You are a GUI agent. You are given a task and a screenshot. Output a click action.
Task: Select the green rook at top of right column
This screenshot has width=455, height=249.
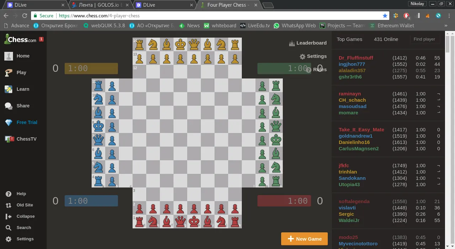point(276,85)
